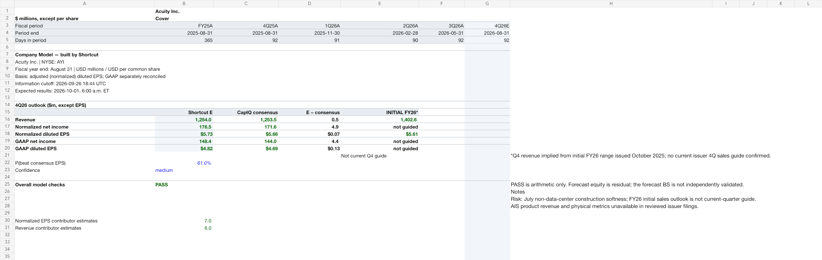Select days in period 91 cell
Viewport: 822px width, 260px height.
310,40
